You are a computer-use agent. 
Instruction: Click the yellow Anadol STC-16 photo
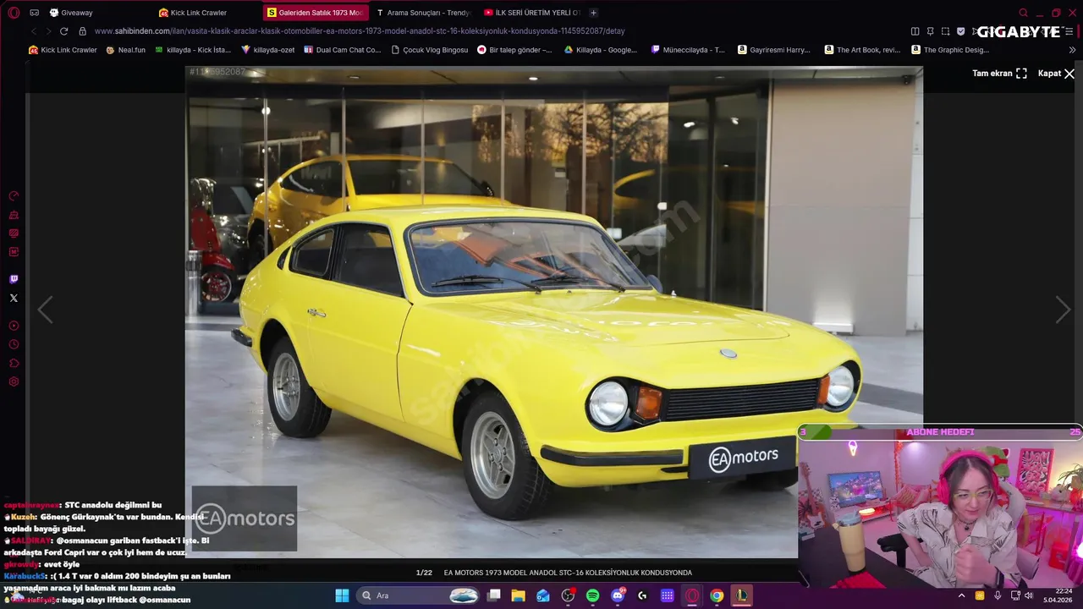[554, 313]
